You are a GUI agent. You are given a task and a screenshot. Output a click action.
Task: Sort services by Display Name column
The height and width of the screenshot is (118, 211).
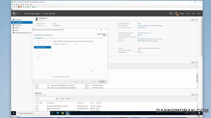point(50,103)
